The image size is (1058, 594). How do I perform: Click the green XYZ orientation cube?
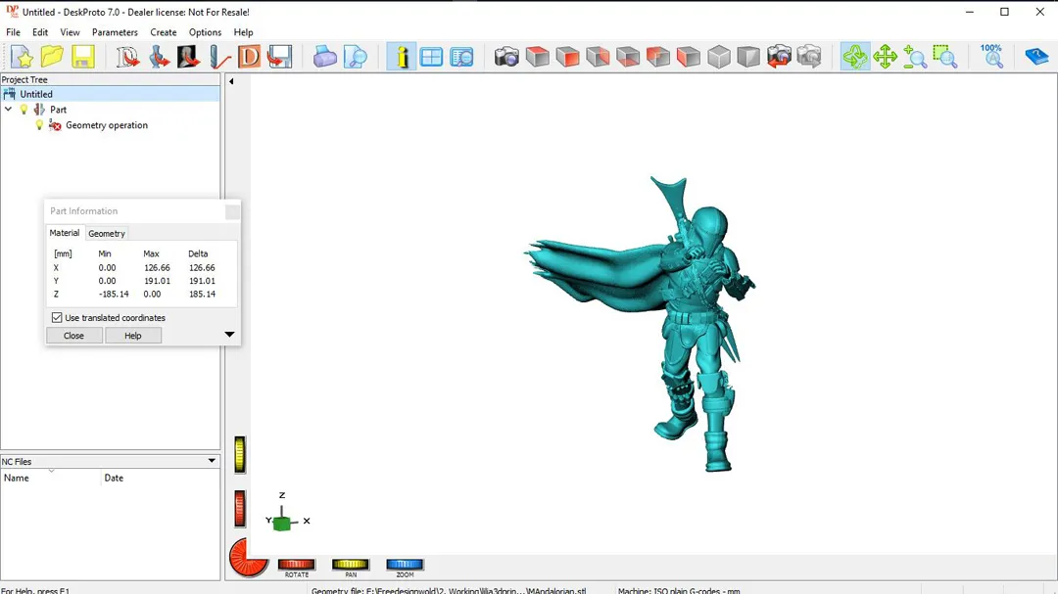(x=282, y=524)
